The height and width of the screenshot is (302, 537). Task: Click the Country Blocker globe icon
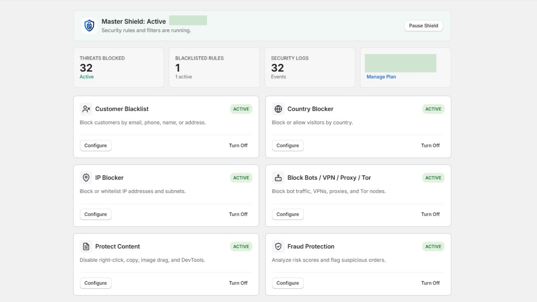click(278, 109)
